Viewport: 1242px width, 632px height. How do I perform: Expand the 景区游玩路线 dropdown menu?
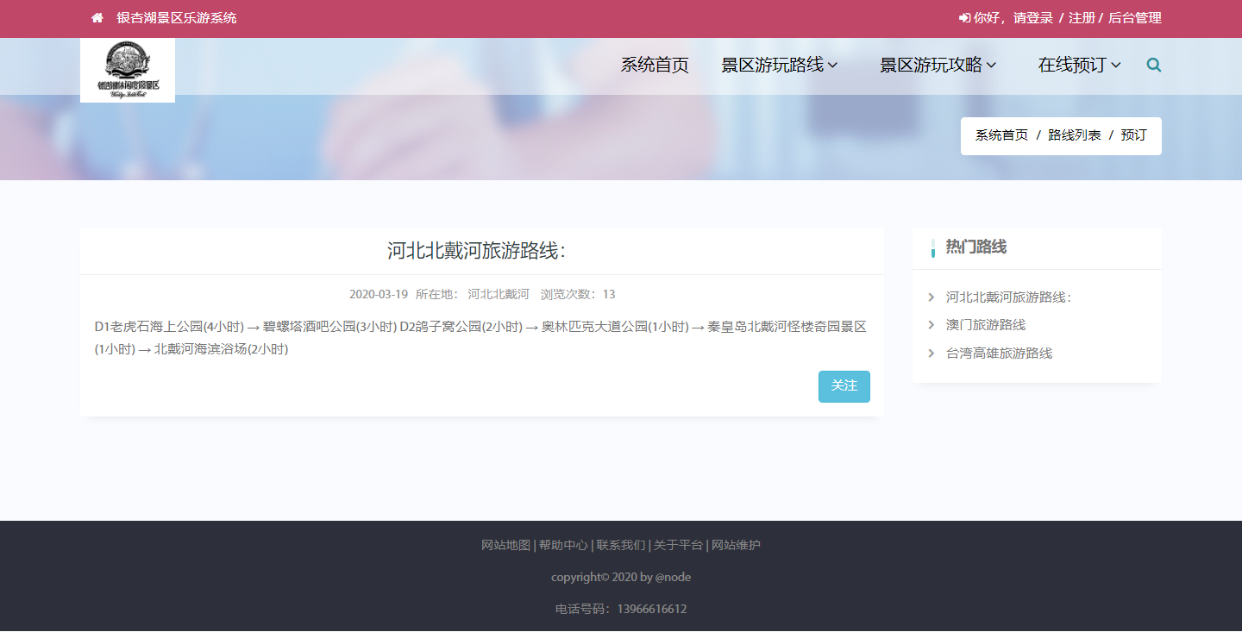[x=779, y=65]
